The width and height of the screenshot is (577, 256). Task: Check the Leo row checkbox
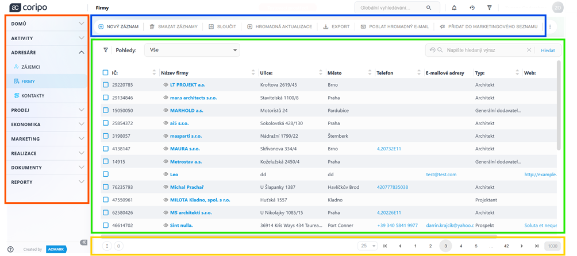pyautogui.click(x=106, y=174)
